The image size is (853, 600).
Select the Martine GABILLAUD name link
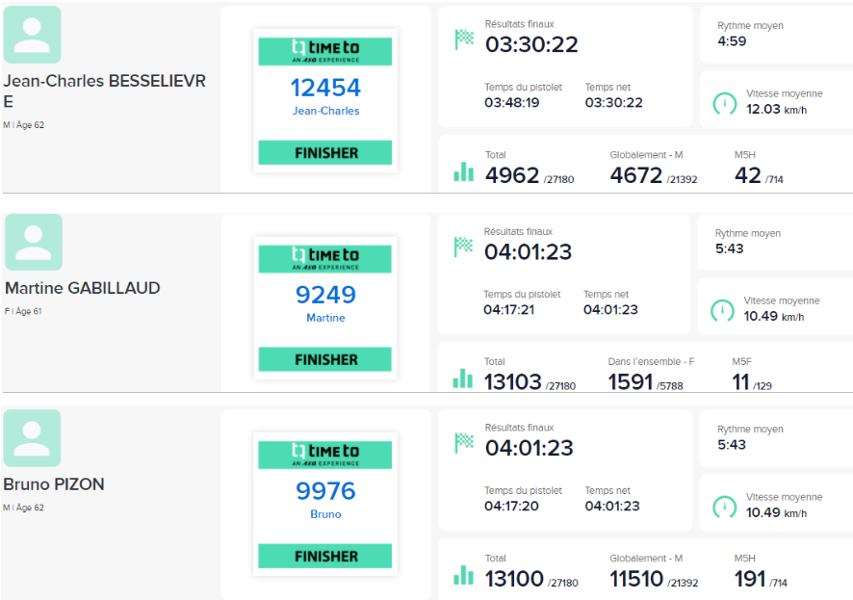pyautogui.click(x=83, y=288)
